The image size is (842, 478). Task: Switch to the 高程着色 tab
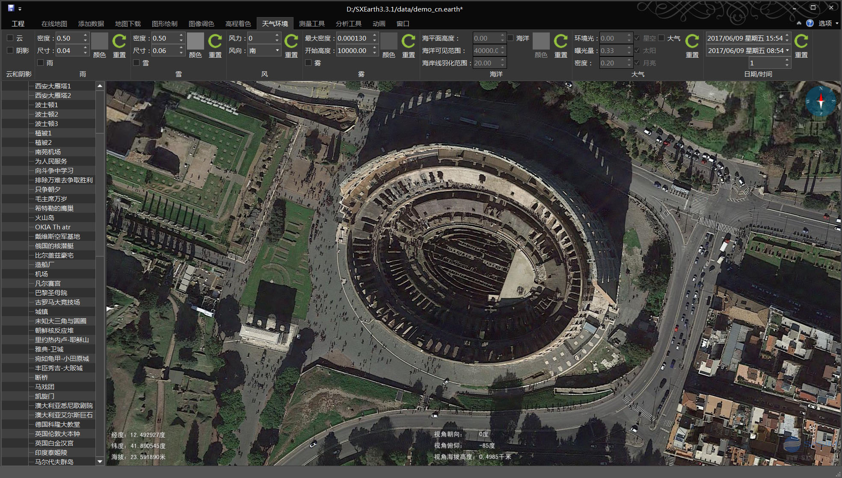(x=238, y=23)
